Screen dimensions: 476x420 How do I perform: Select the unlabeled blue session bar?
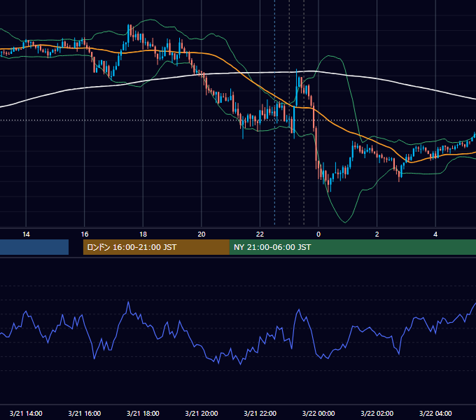point(34,247)
